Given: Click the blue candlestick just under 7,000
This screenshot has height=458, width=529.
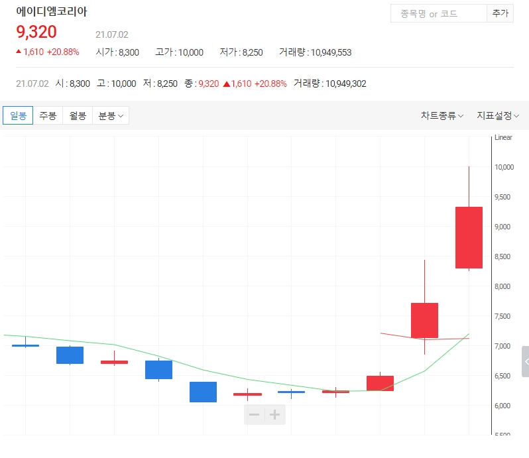Looking at the screenshot, I should pyautogui.click(x=70, y=355).
